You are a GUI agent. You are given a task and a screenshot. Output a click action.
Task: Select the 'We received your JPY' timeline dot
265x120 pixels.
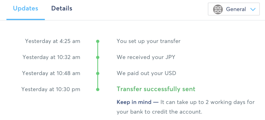point(98,57)
